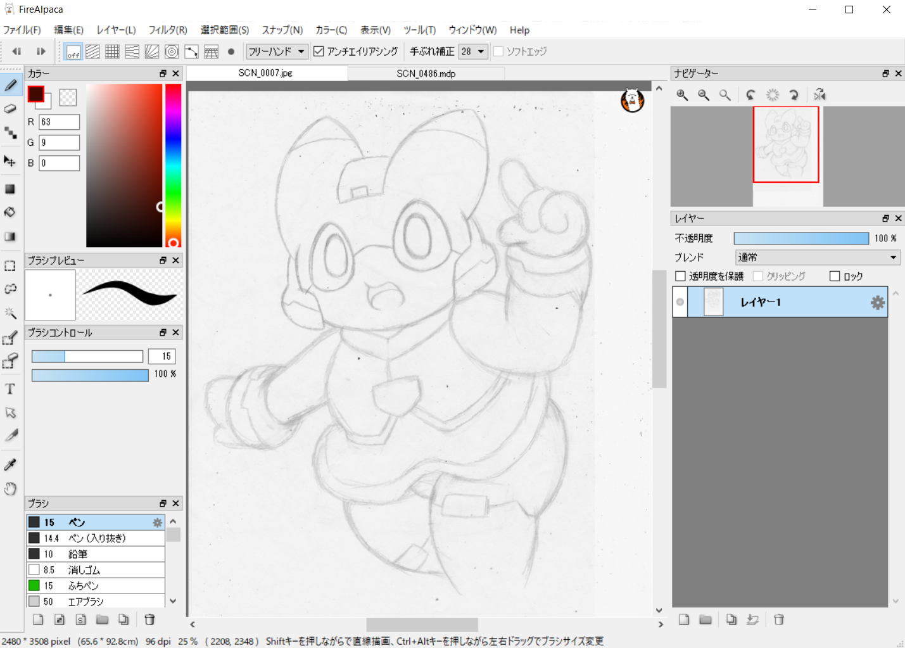
Task: Choose the ペン (入り抜き) brush
Action: tap(96, 538)
